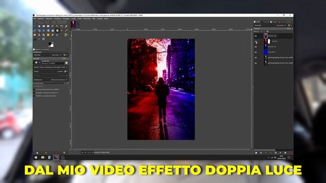Create a new layer group button

pyautogui.click(x=261, y=152)
